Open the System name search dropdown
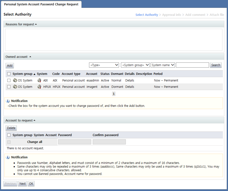This screenshot has width=228, height=191. click(163, 65)
